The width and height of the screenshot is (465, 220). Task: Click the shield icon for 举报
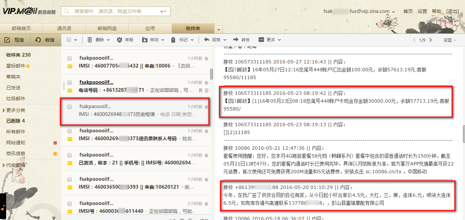click(119, 40)
